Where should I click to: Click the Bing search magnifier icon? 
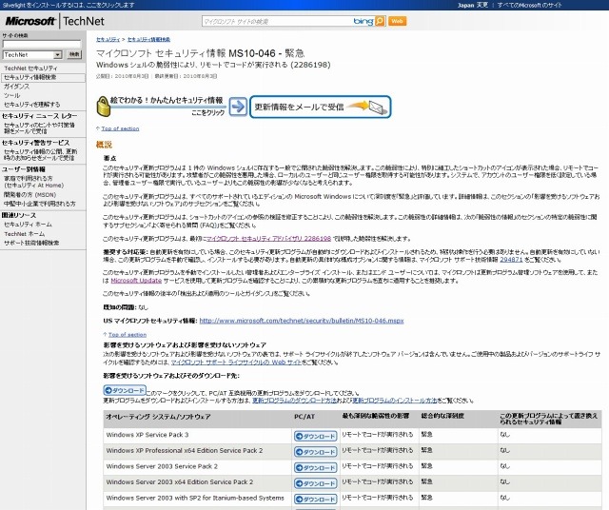(x=381, y=21)
